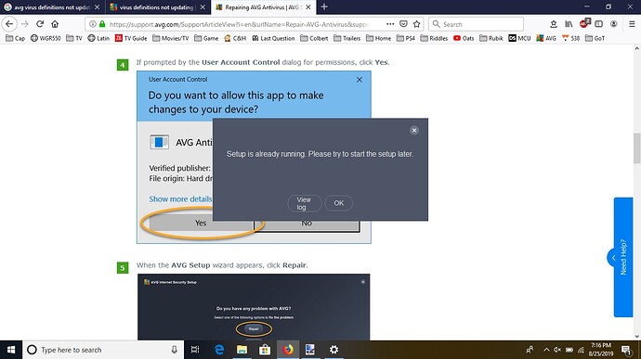Switch to avg virus definitions Google tab

pos(52,6)
